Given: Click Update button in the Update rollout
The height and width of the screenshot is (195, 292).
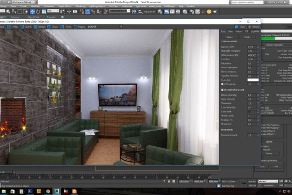Looking at the screenshot, I should point(269,154).
